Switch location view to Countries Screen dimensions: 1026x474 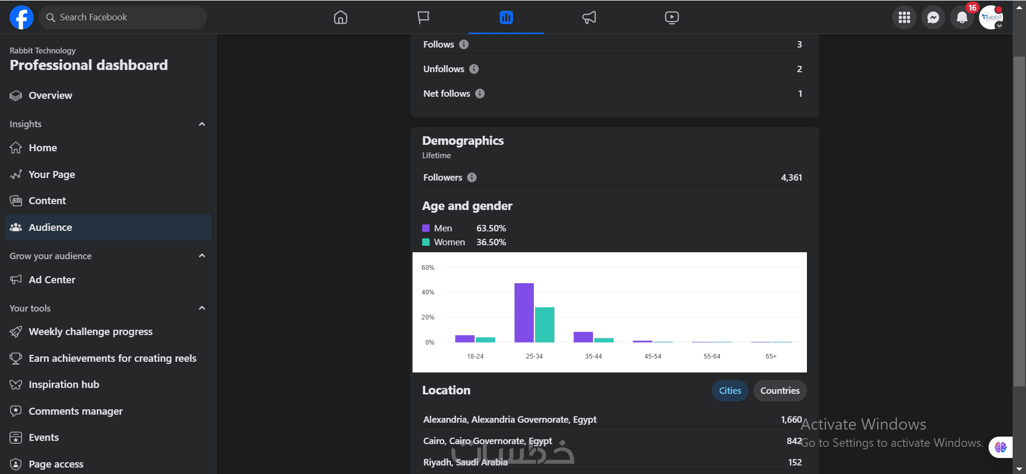point(780,391)
